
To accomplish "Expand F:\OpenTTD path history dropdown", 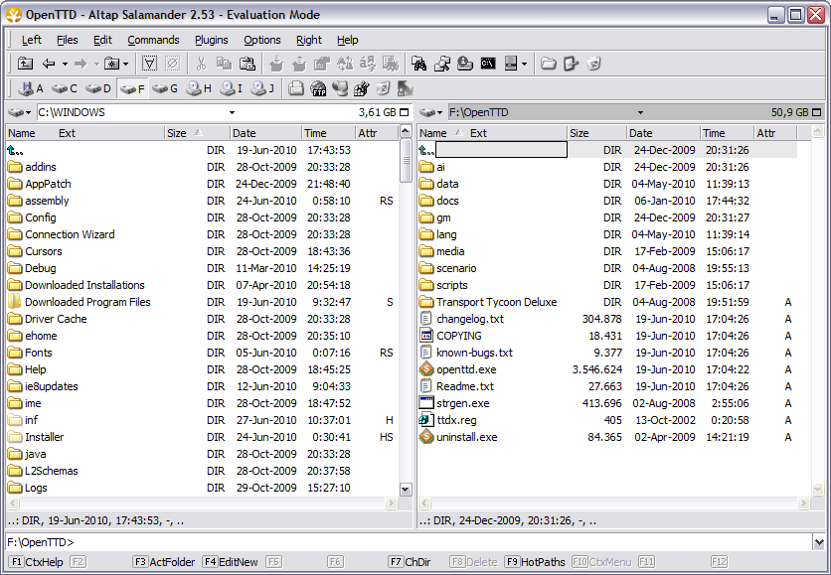I will point(640,112).
